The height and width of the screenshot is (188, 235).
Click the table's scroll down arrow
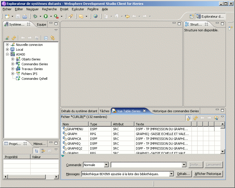(x=222, y=152)
